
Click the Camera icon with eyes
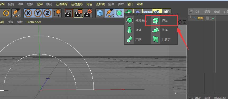pos(157,11)
